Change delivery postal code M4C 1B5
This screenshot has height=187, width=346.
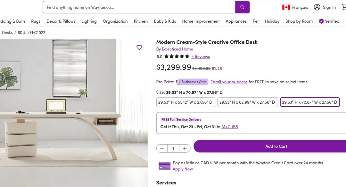(x=229, y=127)
